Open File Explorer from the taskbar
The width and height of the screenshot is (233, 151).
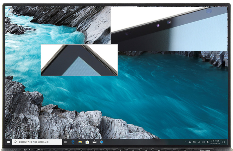80,142
